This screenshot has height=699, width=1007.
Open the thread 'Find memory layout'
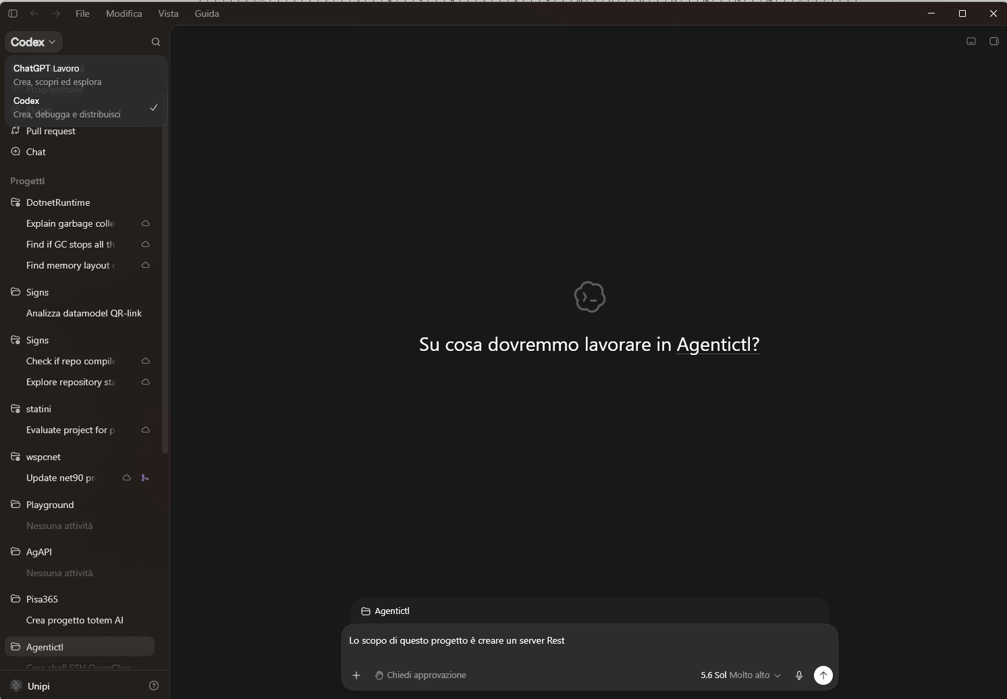tap(70, 265)
